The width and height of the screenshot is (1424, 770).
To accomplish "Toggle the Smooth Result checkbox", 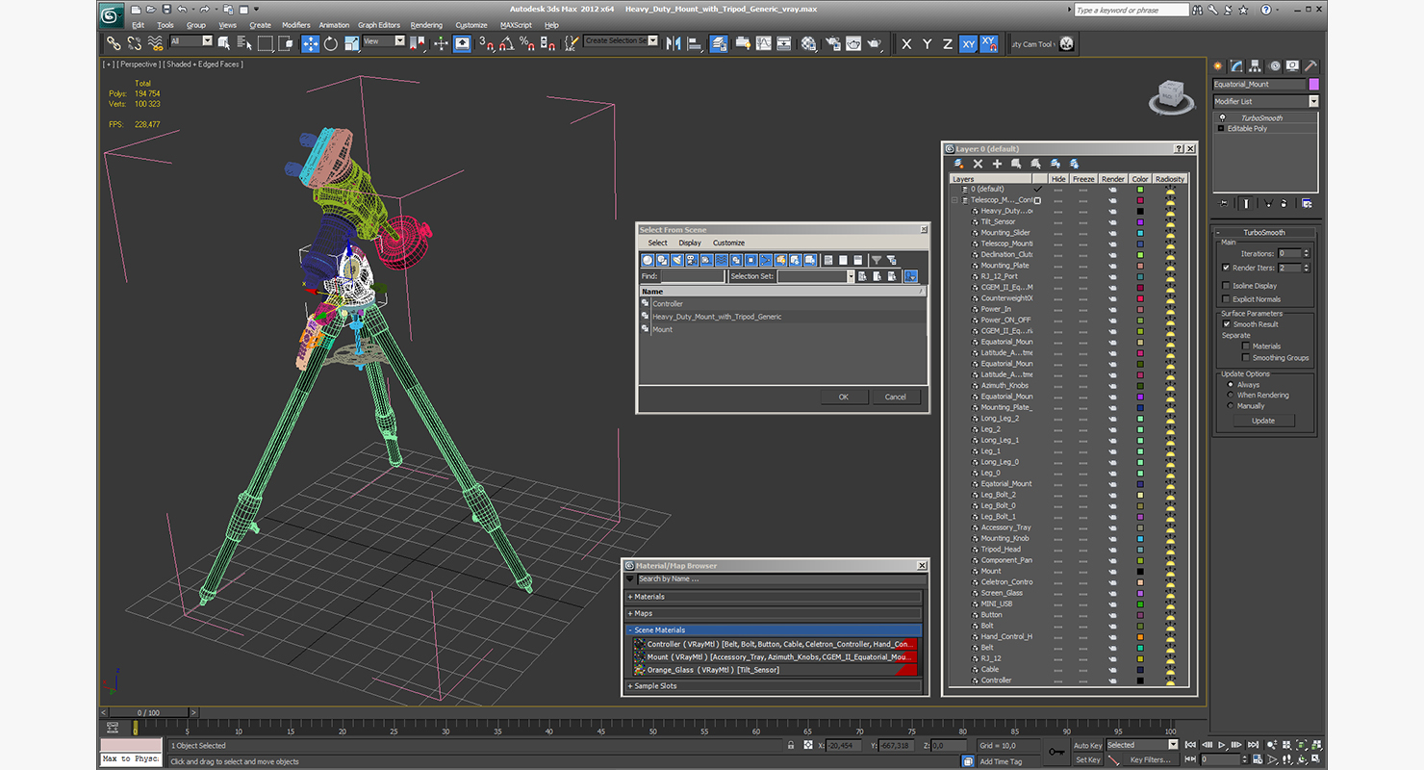I will coord(1227,324).
